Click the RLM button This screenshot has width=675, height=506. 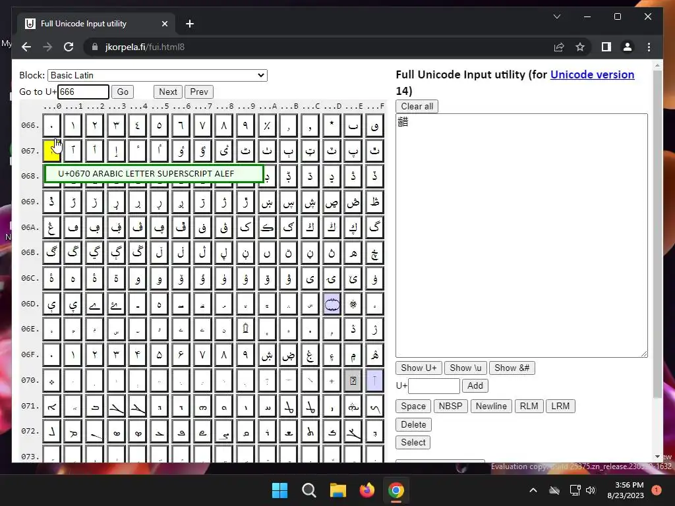[x=529, y=406]
